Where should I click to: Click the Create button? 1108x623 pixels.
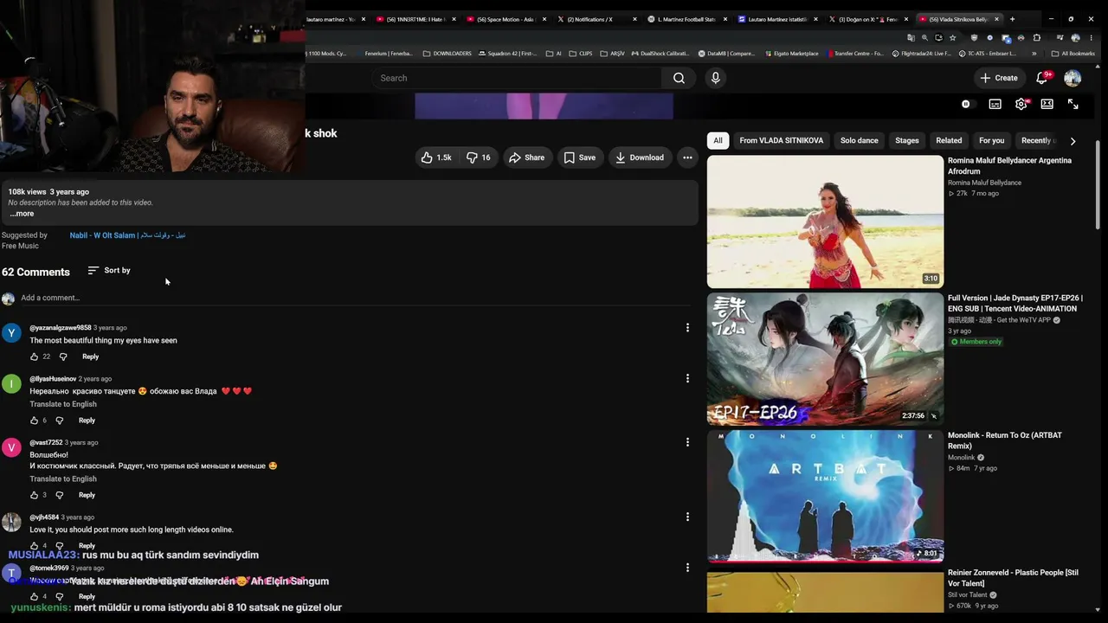tap(999, 78)
